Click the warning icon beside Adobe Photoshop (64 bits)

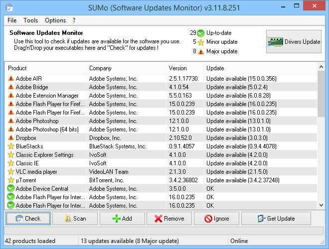11,129
